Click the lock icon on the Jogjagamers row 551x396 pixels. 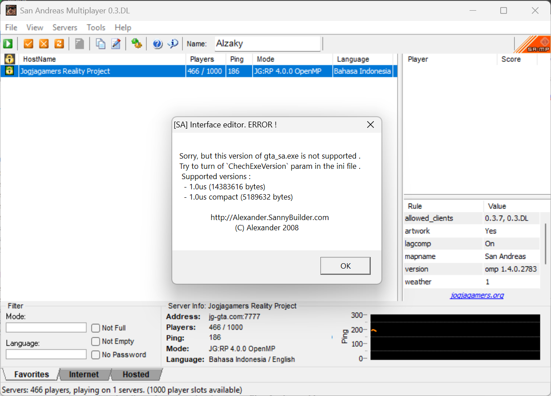click(9, 71)
